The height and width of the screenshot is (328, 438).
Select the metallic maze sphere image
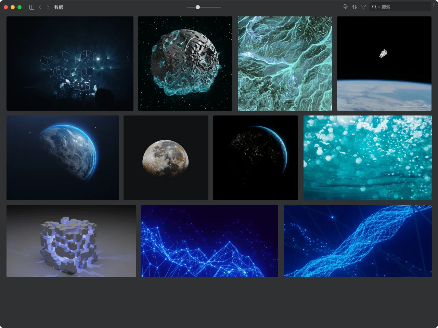click(x=185, y=64)
